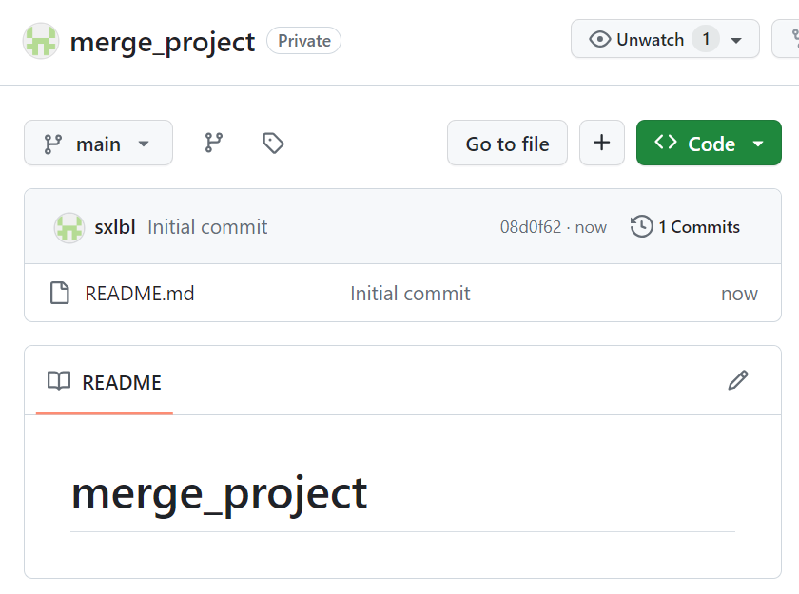Select the README tab

(x=105, y=382)
